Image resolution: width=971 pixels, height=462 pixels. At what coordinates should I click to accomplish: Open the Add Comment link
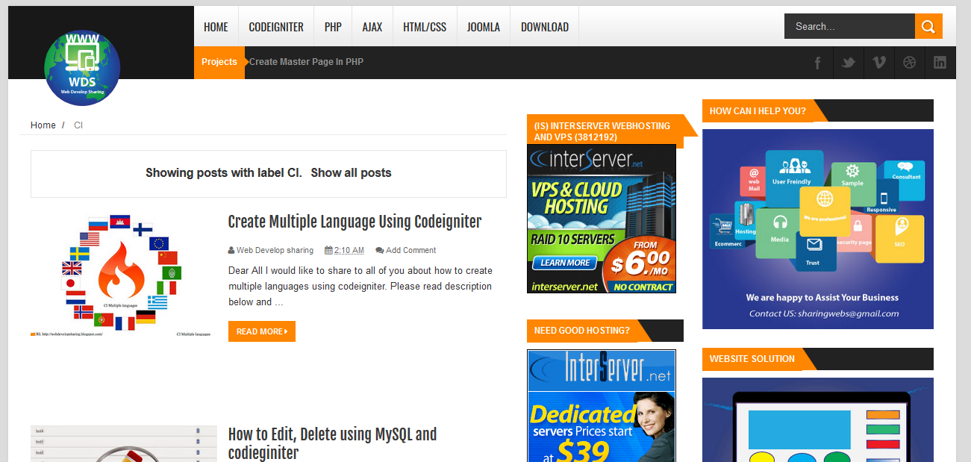tap(410, 251)
